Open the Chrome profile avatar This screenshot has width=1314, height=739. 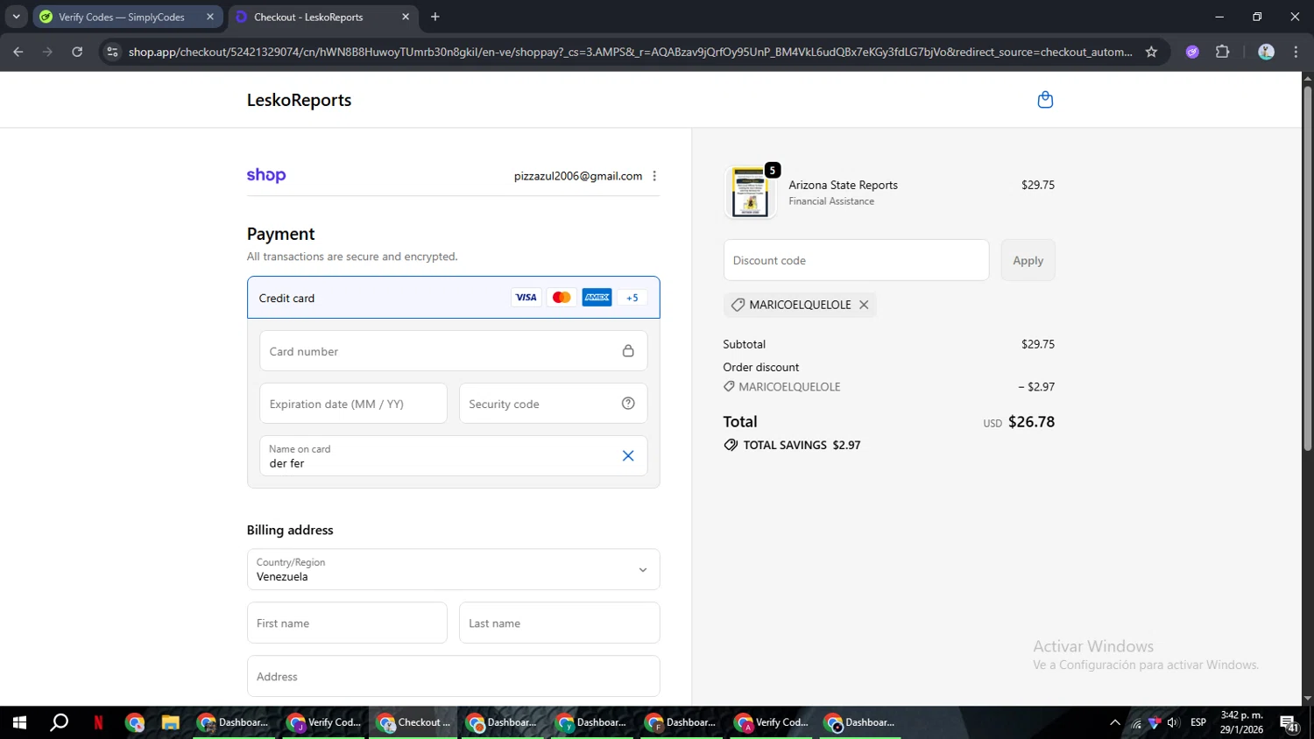1266,52
